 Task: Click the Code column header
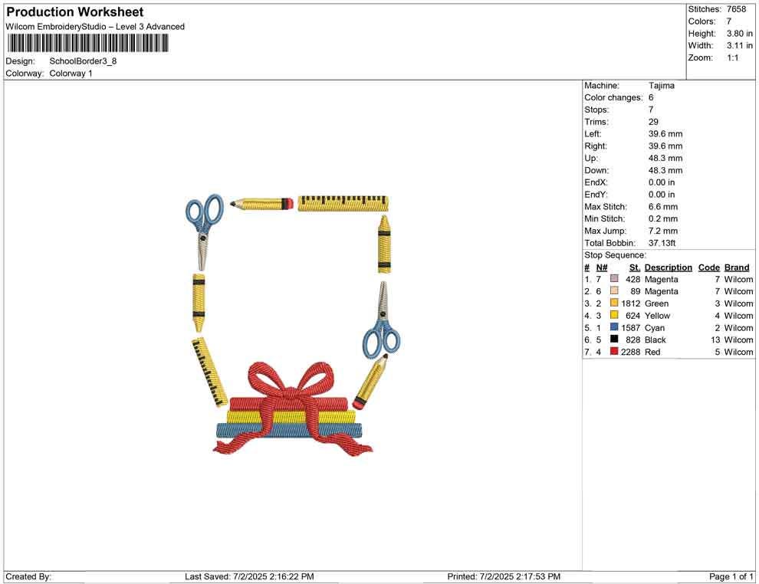[709, 267]
